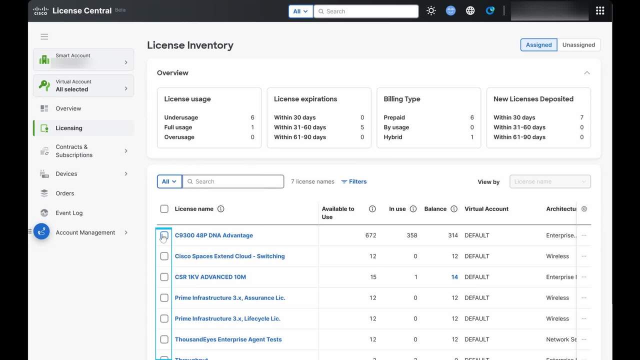Screen dimensions: 640x360
Task: Click the License usage overview card
Action: [x=209, y=118]
